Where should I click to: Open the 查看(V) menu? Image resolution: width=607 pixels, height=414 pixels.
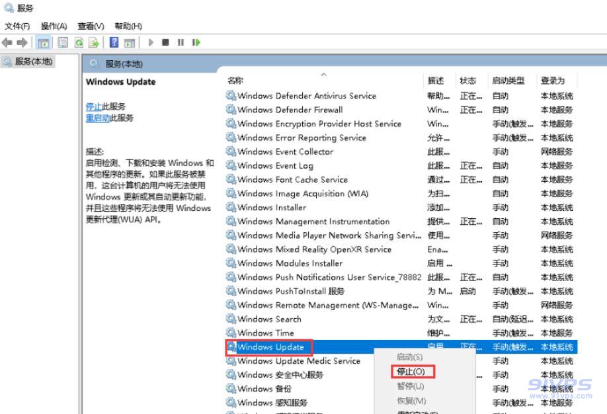[x=91, y=26]
